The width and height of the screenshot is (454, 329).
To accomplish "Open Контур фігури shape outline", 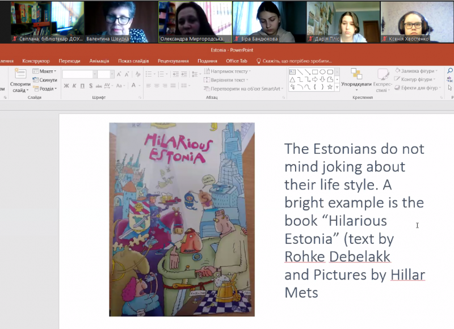I will click(x=415, y=79).
